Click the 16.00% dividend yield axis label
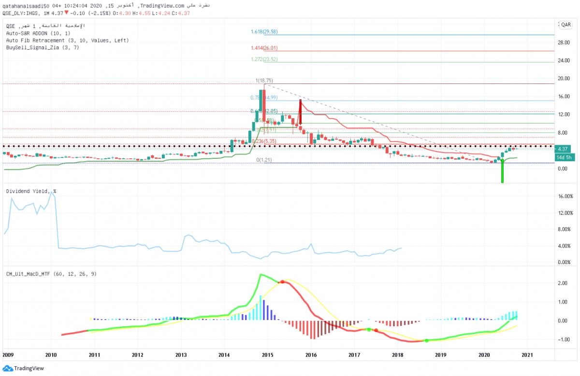580x376 pixels. [x=565, y=196]
